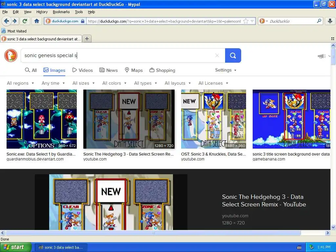This screenshot has height=252, width=336.
Task: Expand the All Licenses filter
Action: click(213, 83)
